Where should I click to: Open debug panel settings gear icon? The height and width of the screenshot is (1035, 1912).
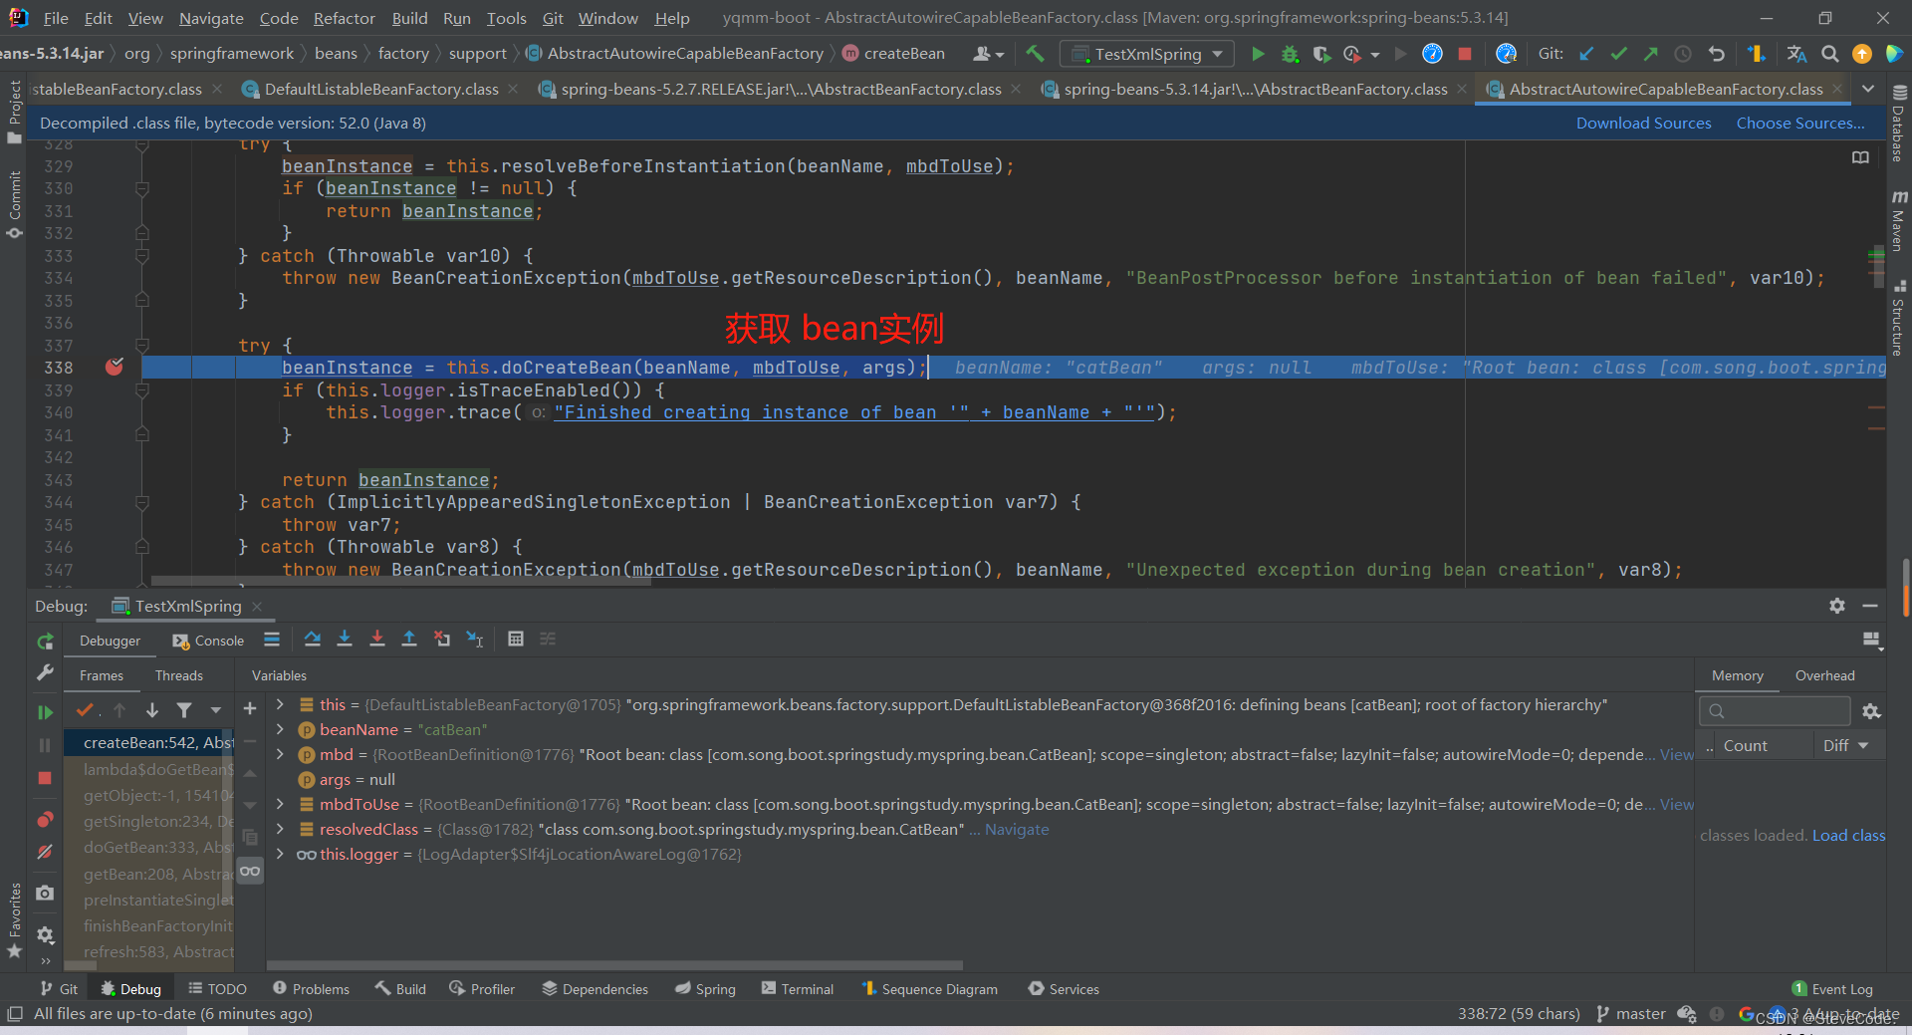(x=1837, y=606)
